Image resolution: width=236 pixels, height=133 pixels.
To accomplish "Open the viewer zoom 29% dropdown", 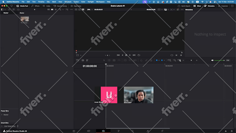I will [90, 9].
